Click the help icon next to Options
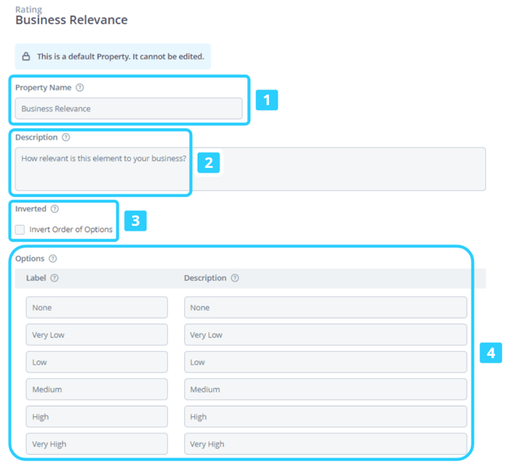 pos(52,259)
